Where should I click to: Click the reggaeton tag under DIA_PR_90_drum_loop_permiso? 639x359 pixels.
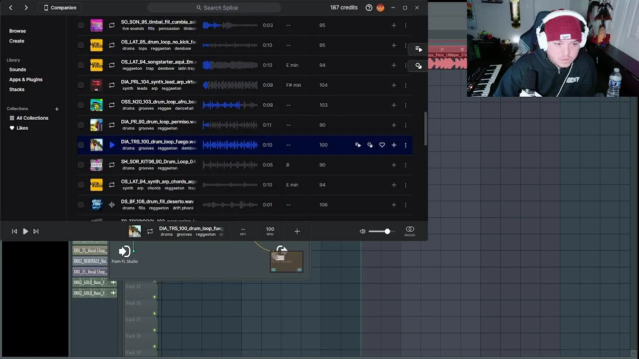[x=167, y=128]
